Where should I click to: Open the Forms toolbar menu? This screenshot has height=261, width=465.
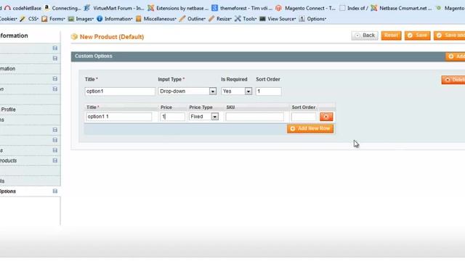[x=53, y=19]
